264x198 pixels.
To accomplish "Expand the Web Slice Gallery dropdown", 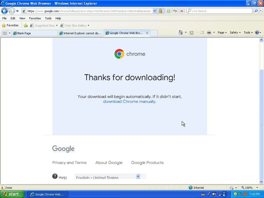I will point(89,26).
